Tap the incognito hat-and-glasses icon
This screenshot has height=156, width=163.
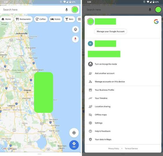coord(90,64)
